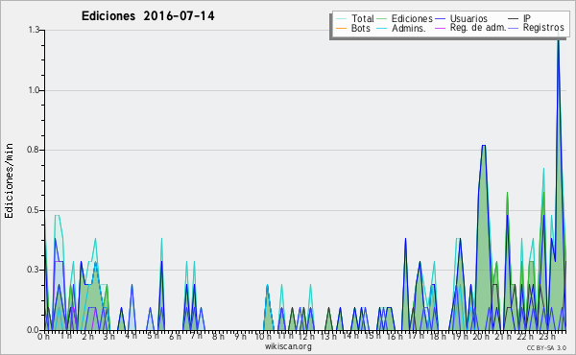Click the 20 h x-axis label
The image size is (576, 355).
481,337
